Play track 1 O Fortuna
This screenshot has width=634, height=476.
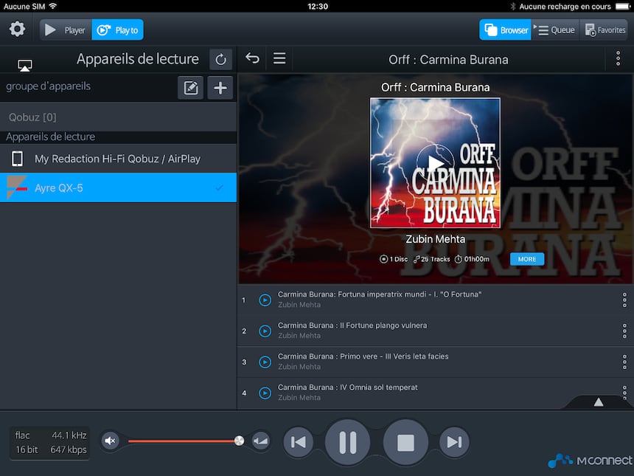265,300
